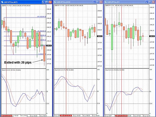Click the 248.45 price label on M15 scale
The height and width of the screenshot is (117, 156).
(49, 9)
